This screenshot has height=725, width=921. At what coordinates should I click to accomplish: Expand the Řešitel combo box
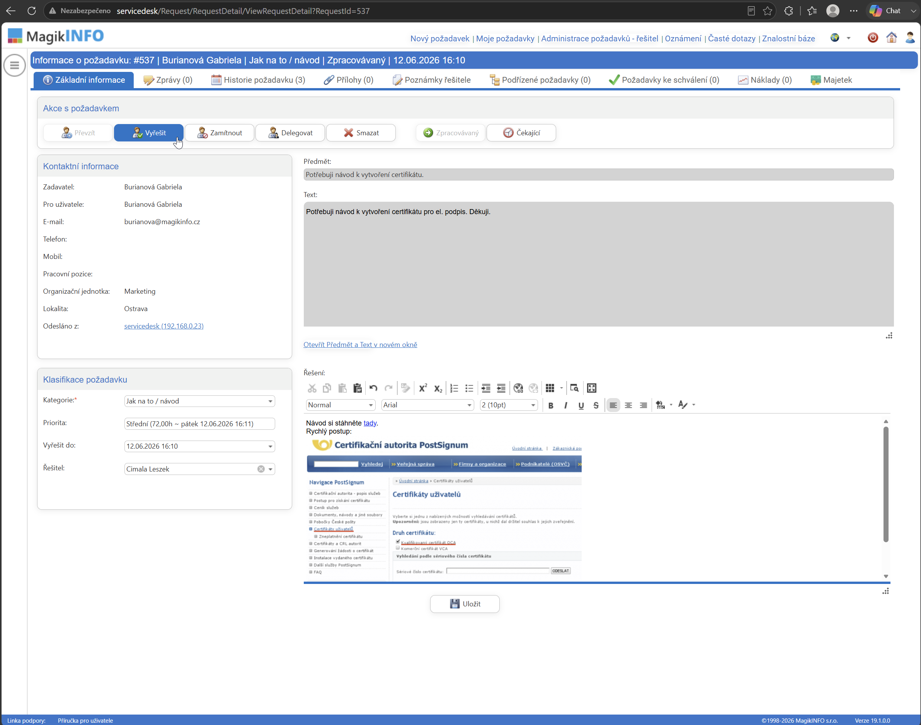(271, 469)
